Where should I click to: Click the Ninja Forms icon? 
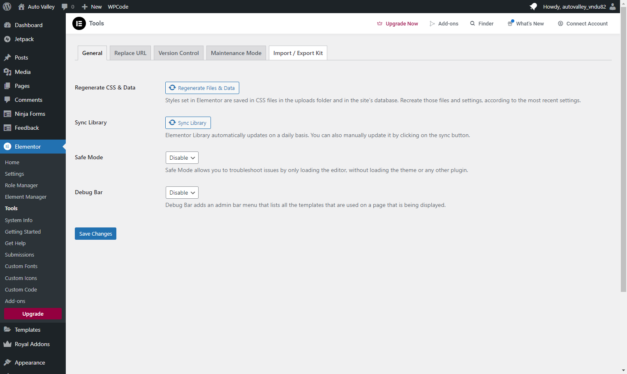(7, 114)
